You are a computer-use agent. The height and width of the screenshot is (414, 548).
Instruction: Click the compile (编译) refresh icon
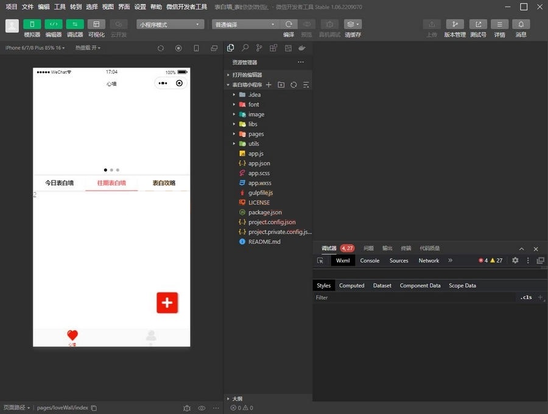289,24
